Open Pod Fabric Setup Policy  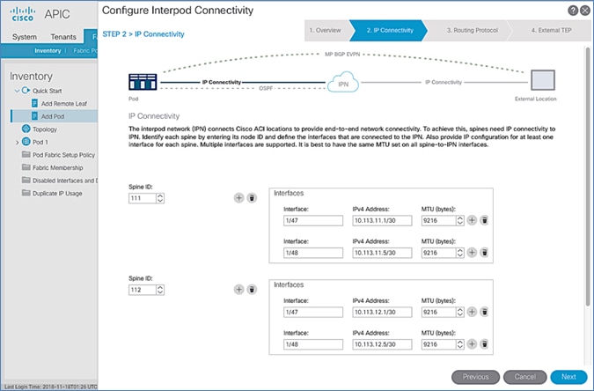point(63,155)
